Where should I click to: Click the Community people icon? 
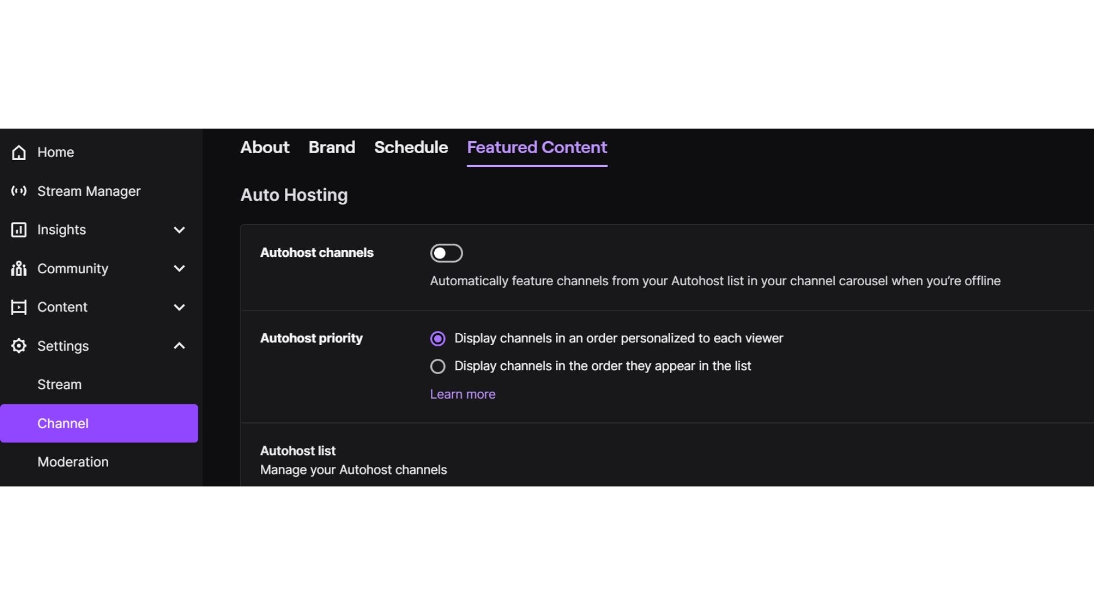(19, 268)
